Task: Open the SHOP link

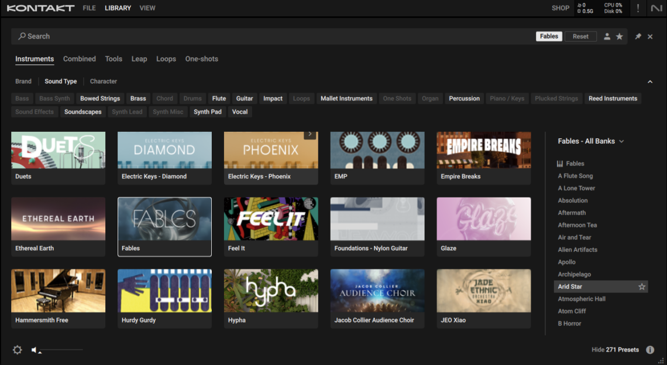Action: [x=561, y=8]
